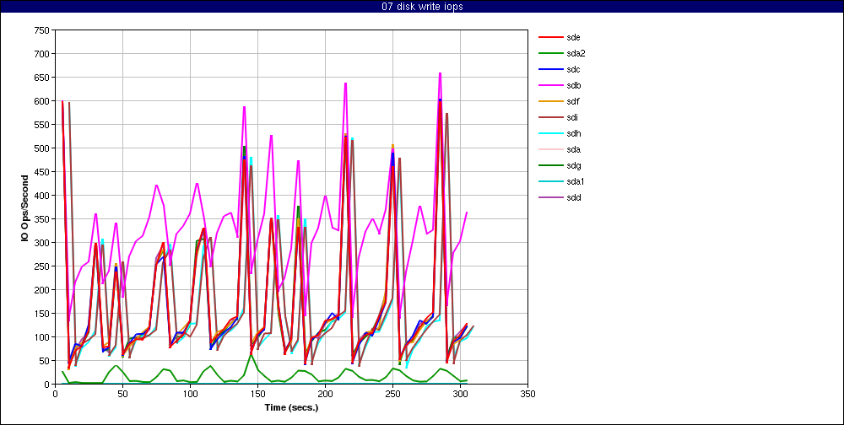The image size is (844, 425).
Task: Click the 'IO Ops/Second' y-axis label
Action: tap(25, 207)
